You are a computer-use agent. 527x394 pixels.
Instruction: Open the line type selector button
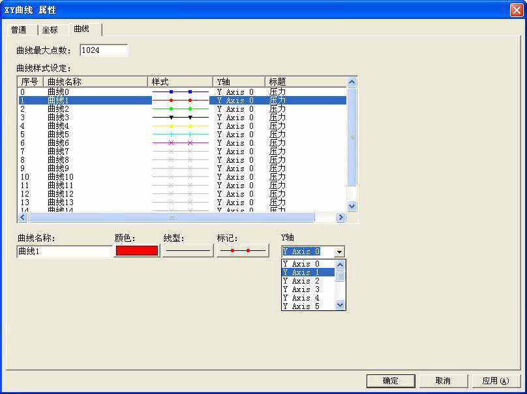coord(188,251)
